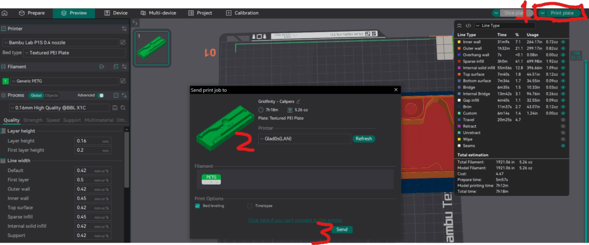
Task: Edit the Bambu Lab P1S printer preset
Action: [x=123, y=42]
